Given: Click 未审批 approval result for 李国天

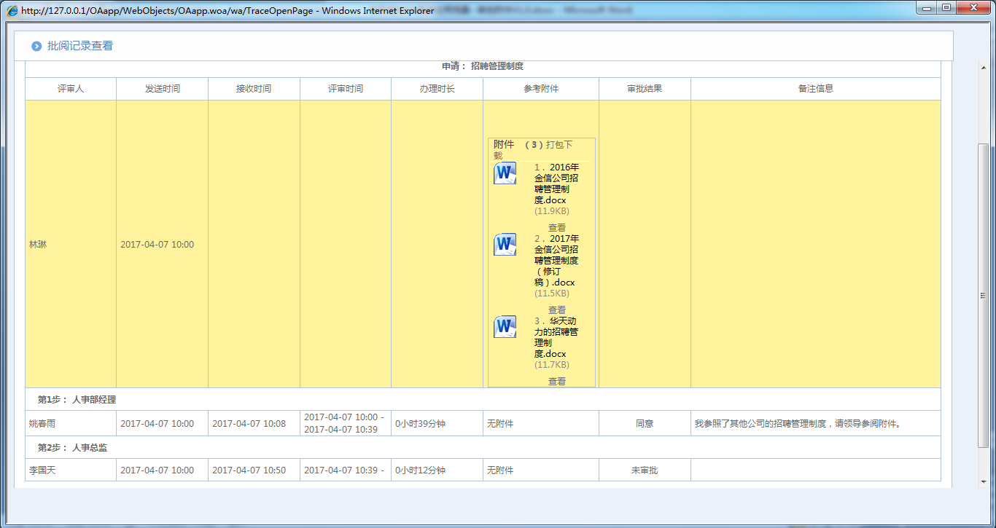Looking at the screenshot, I should coord(645,470).
